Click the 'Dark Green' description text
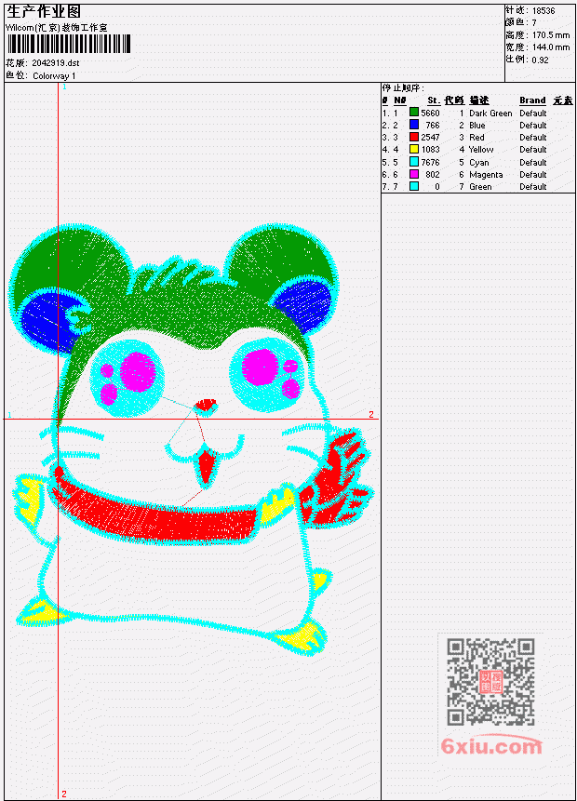 coord(490,113)
